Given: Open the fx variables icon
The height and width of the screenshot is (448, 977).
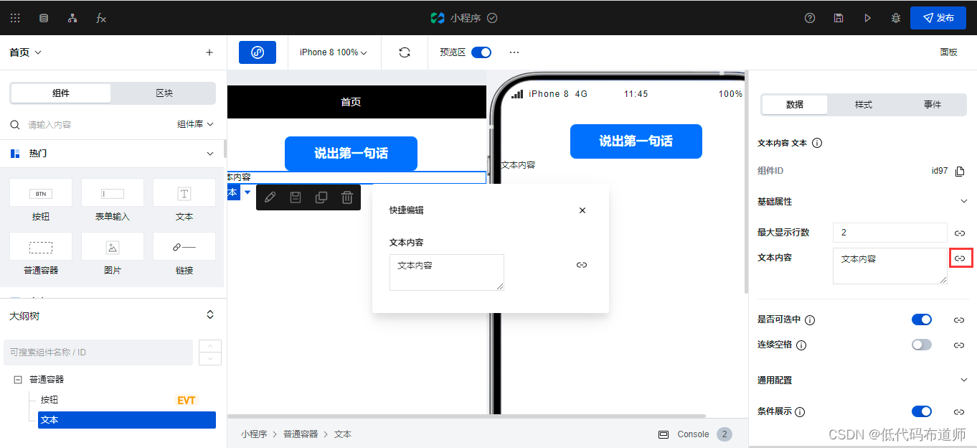Looking at the screenshot, I should 101,18.
